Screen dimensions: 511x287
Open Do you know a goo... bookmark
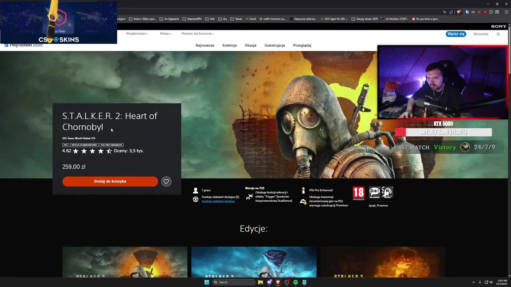[425, 19]
